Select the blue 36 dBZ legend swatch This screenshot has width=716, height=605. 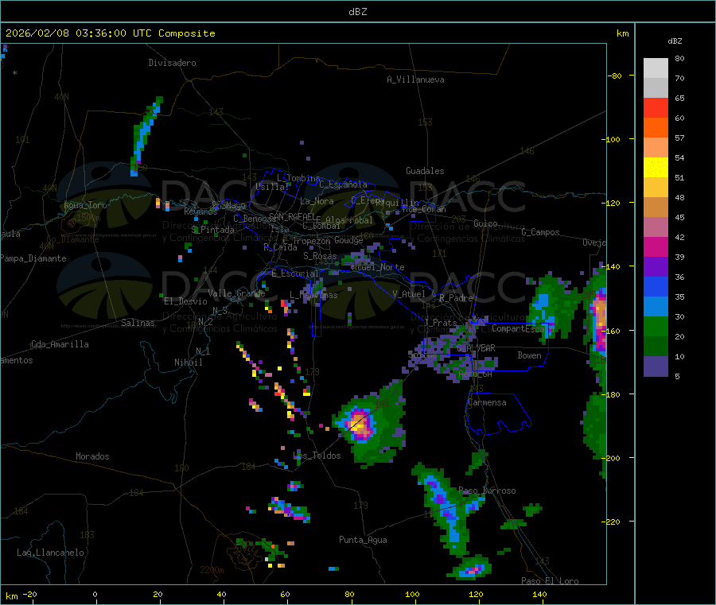click(656, 286)
